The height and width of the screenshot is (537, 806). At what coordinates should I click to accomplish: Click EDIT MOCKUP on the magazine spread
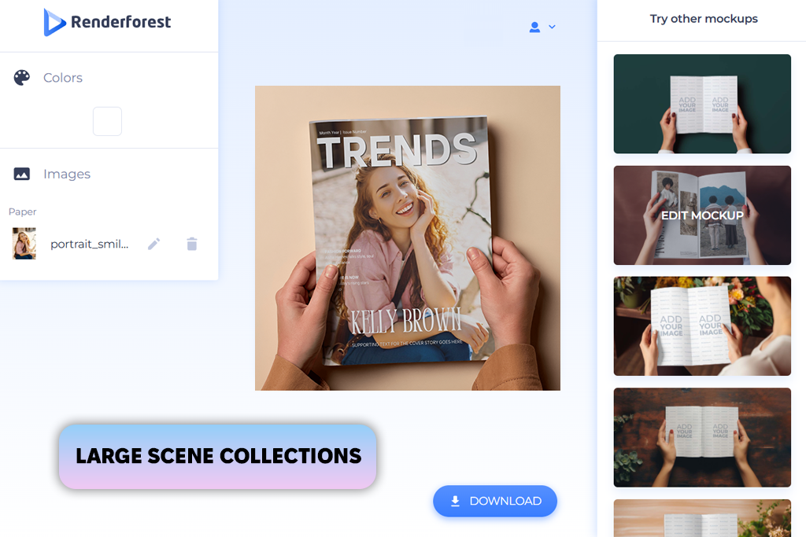tap(702, 215)
